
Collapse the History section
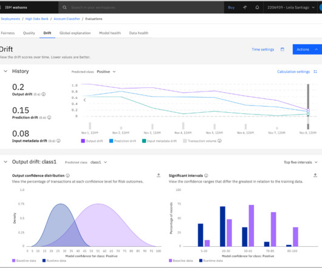(x=5, y=72)
